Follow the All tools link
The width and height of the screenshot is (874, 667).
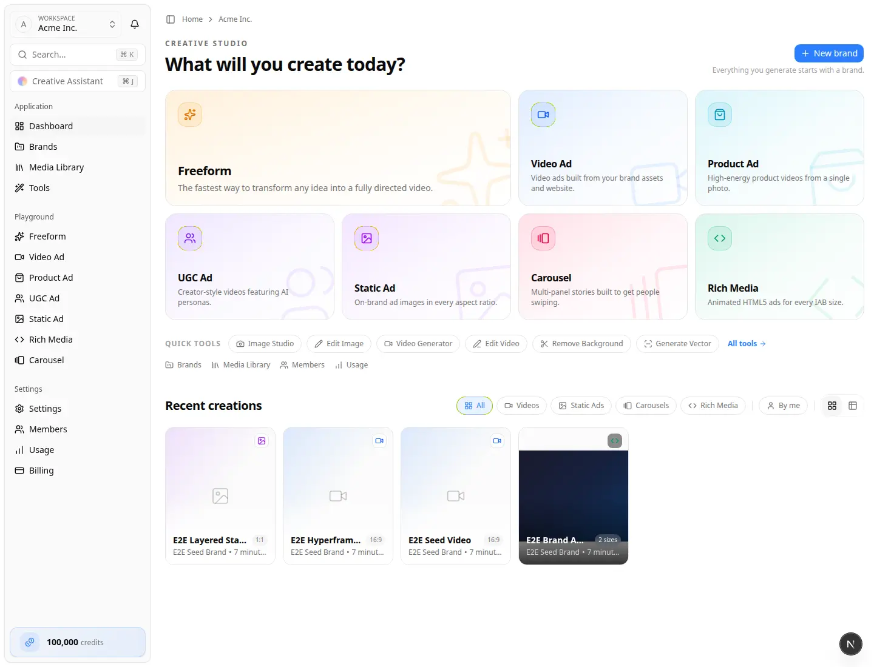tap(747, 344)
